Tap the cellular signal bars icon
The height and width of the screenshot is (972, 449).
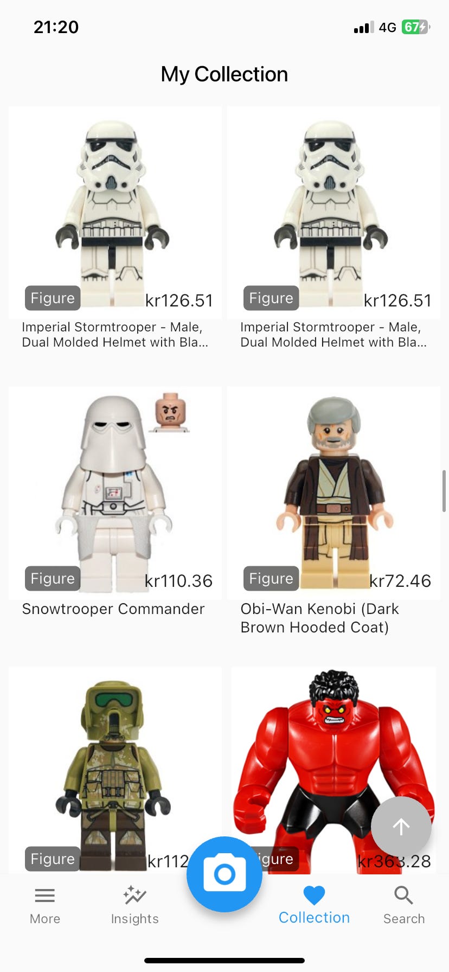[x=364, y=28]
